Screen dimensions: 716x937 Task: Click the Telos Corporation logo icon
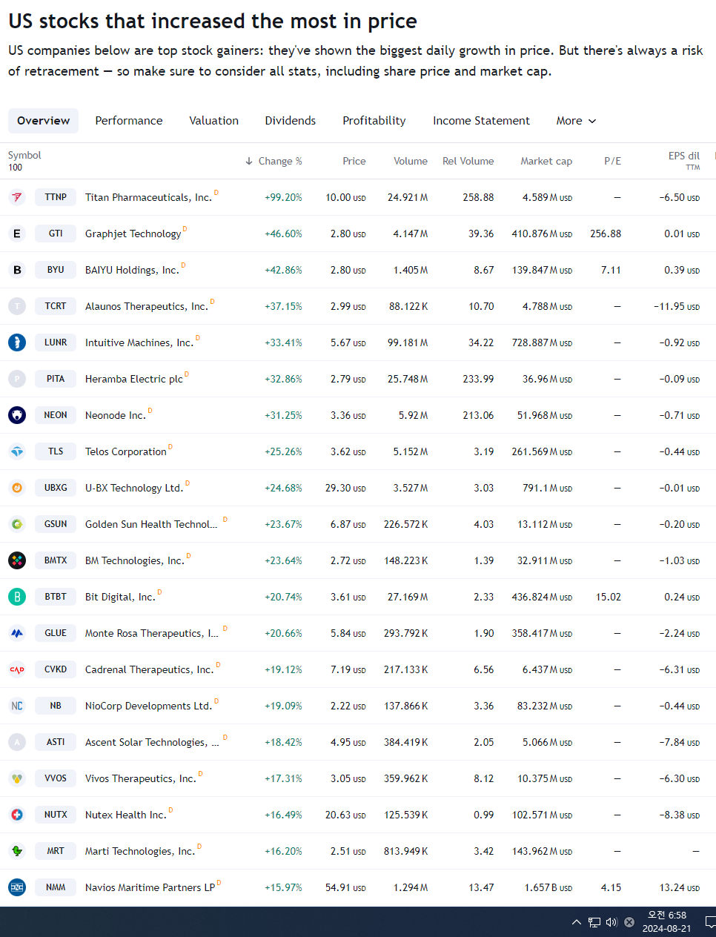(17, 451)
